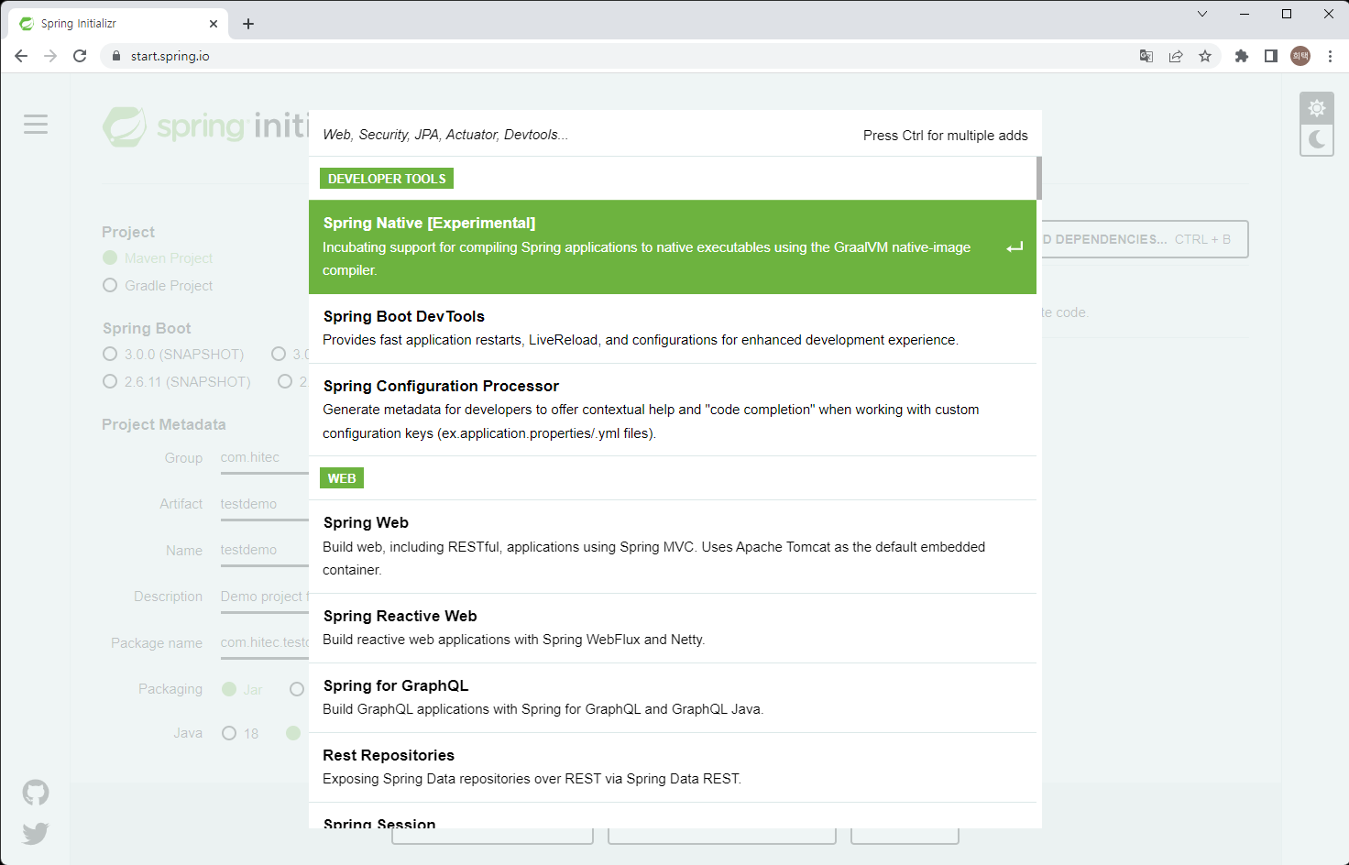The height and width of the screenshot is (865, 1349).
Task: Reload the start.spring.io page
Action: point(80,56)
